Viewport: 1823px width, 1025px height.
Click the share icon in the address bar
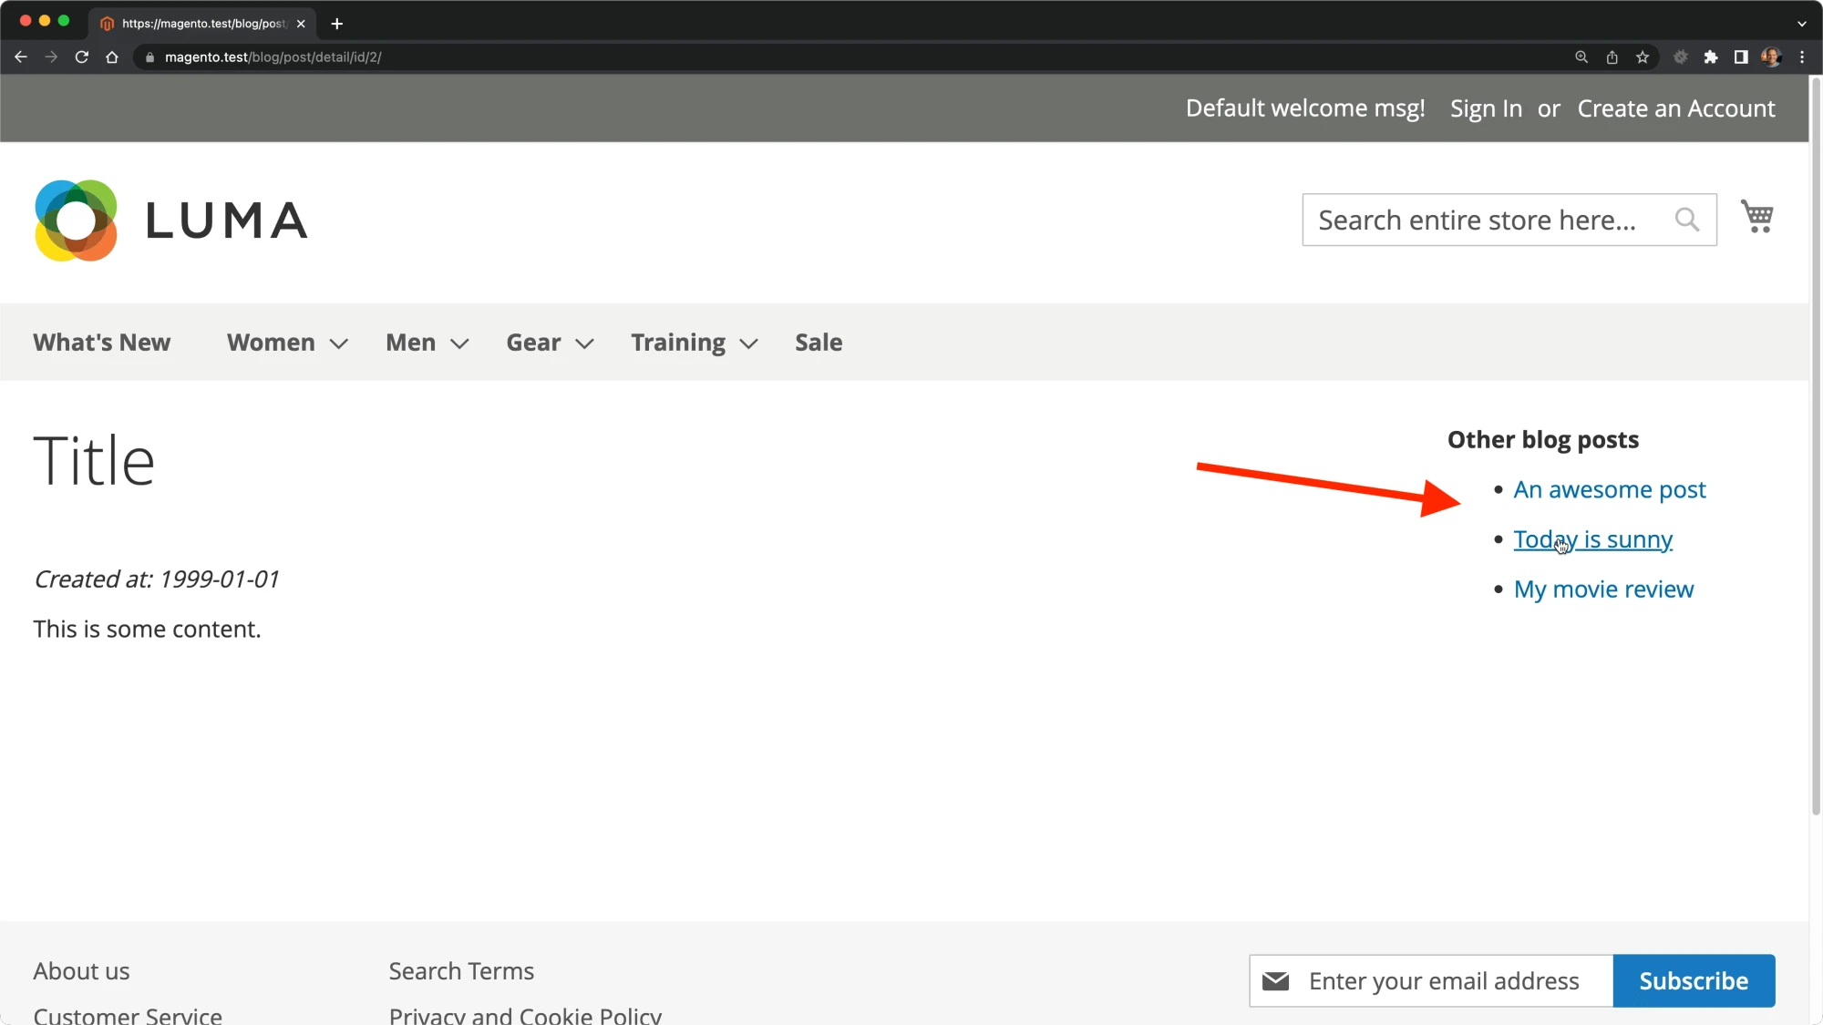point(1612,57)
